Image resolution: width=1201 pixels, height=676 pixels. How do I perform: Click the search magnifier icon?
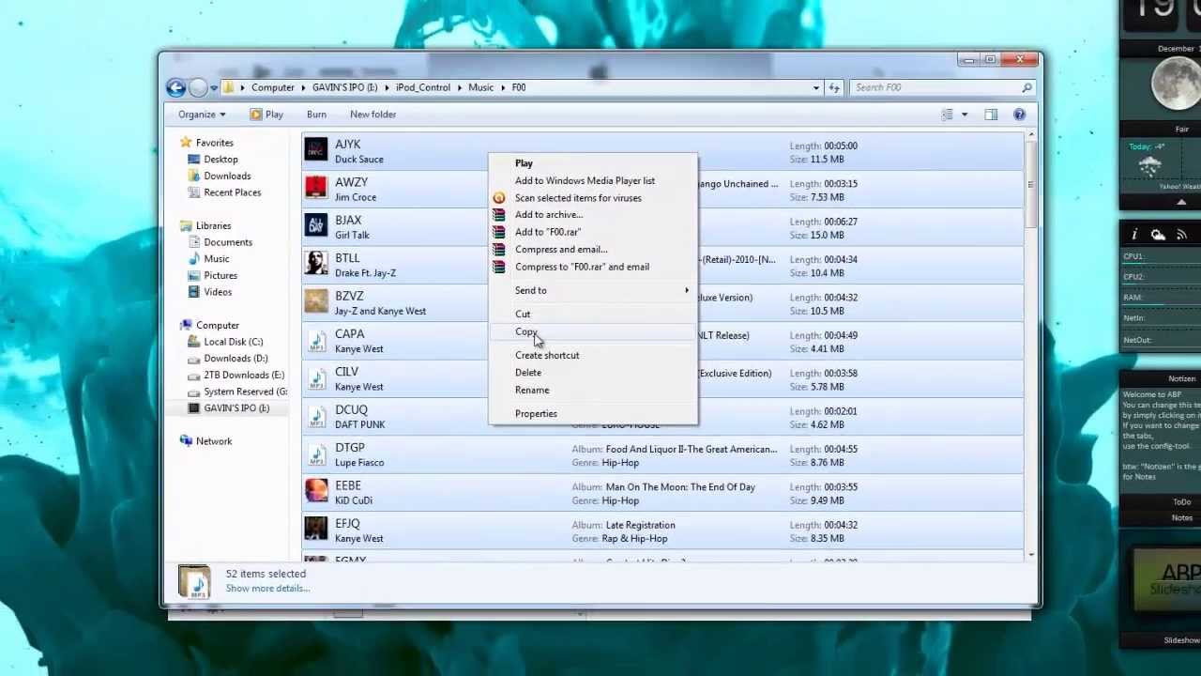[1026, 87]
